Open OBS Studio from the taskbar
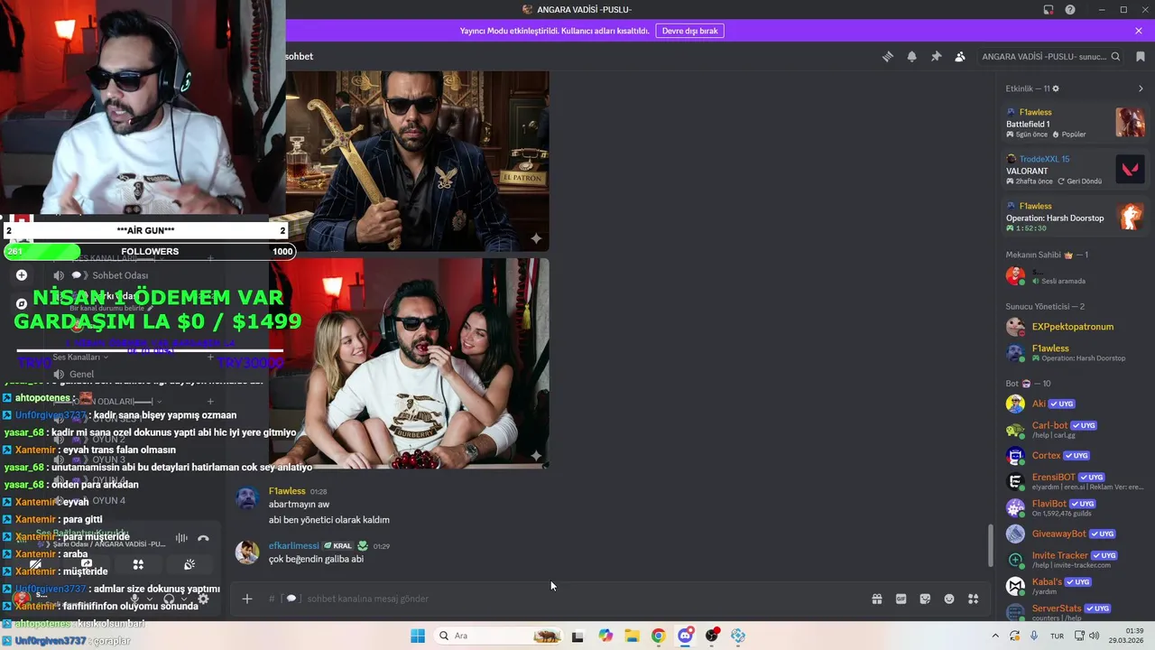 712,636
